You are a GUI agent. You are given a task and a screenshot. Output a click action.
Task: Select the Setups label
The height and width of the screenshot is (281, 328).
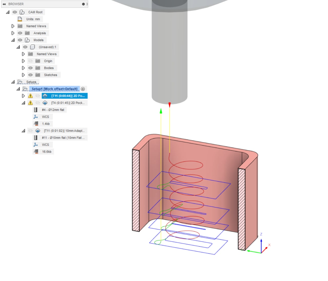[x=31, y=82]
